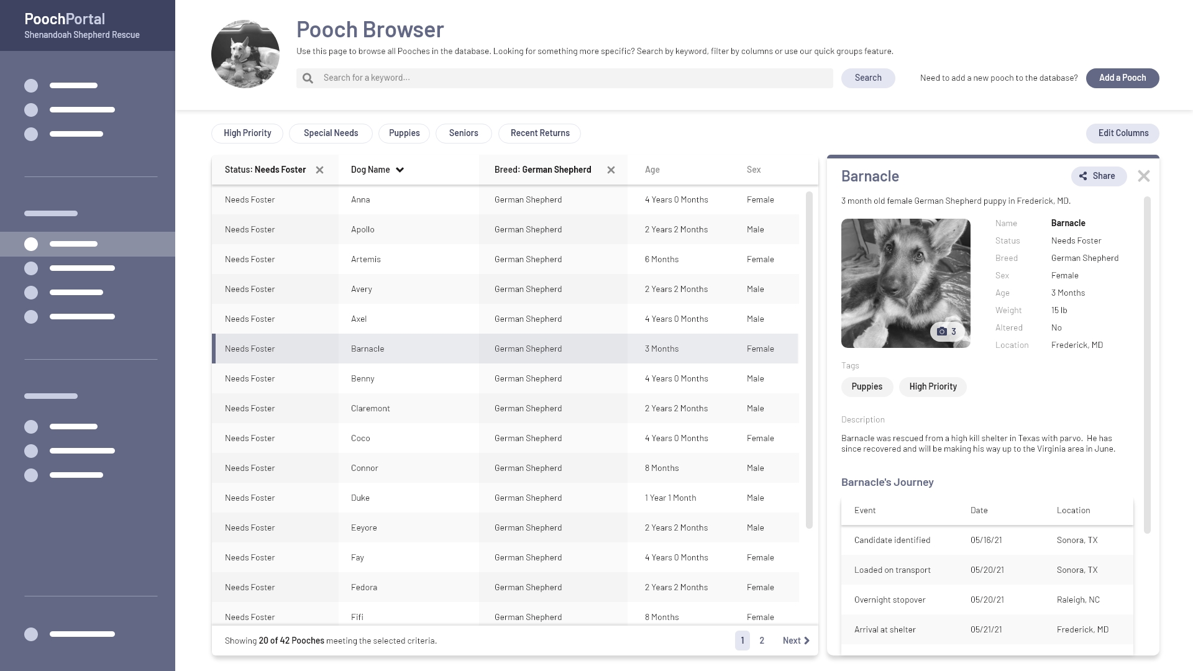Viewport: 1193px width, 671px height.
Task: Toggle the Seniors quick group filter
Action: pyautogui.click(x=464, y=134)
